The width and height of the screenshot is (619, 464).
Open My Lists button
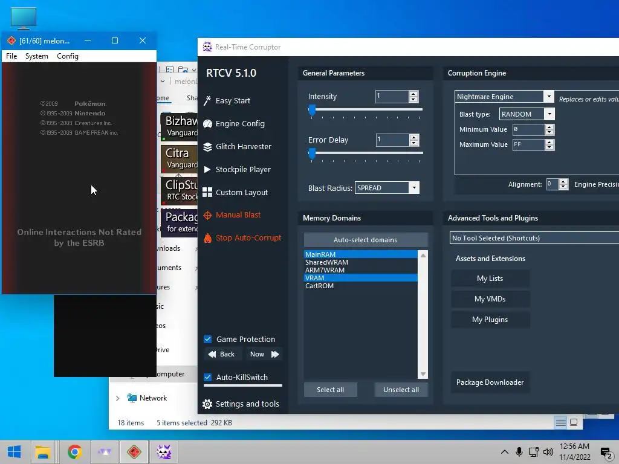(490, 279)
